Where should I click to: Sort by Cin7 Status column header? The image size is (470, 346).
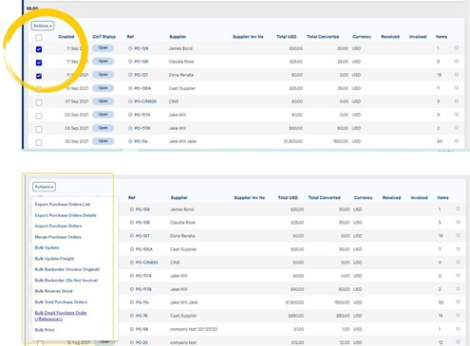tap(104, 37)
